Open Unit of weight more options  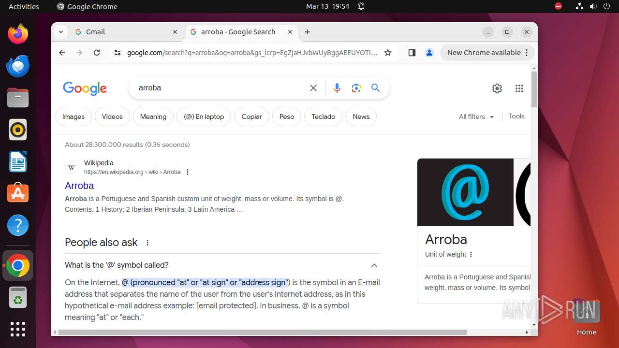(x=471, y=254)
